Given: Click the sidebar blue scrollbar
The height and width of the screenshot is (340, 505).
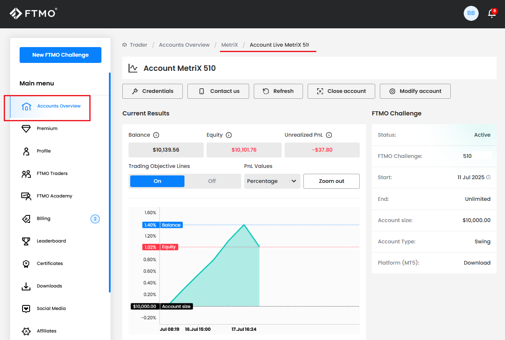Looking at the screenshot, I should 110,182.
